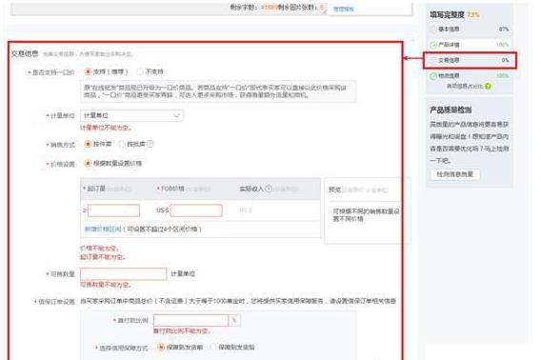The image size is (541, 360).
Task: Click green help icon under 物流信息
Action: click(488, 86)
